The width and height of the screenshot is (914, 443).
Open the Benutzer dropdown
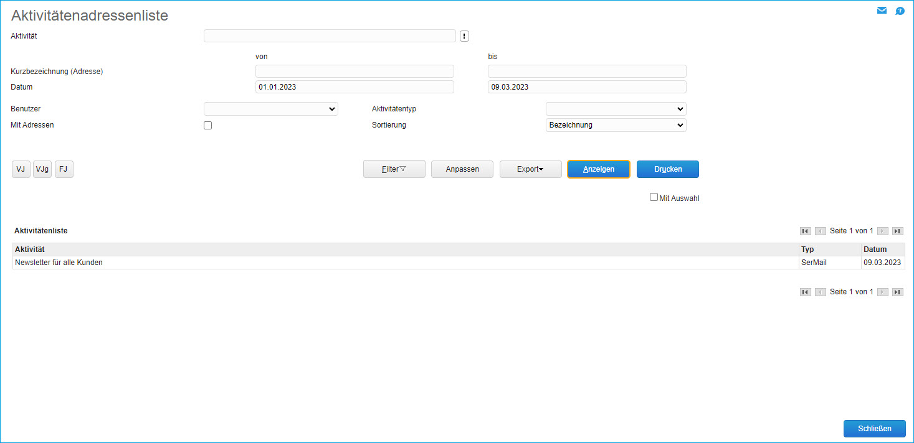coord(270,109)
